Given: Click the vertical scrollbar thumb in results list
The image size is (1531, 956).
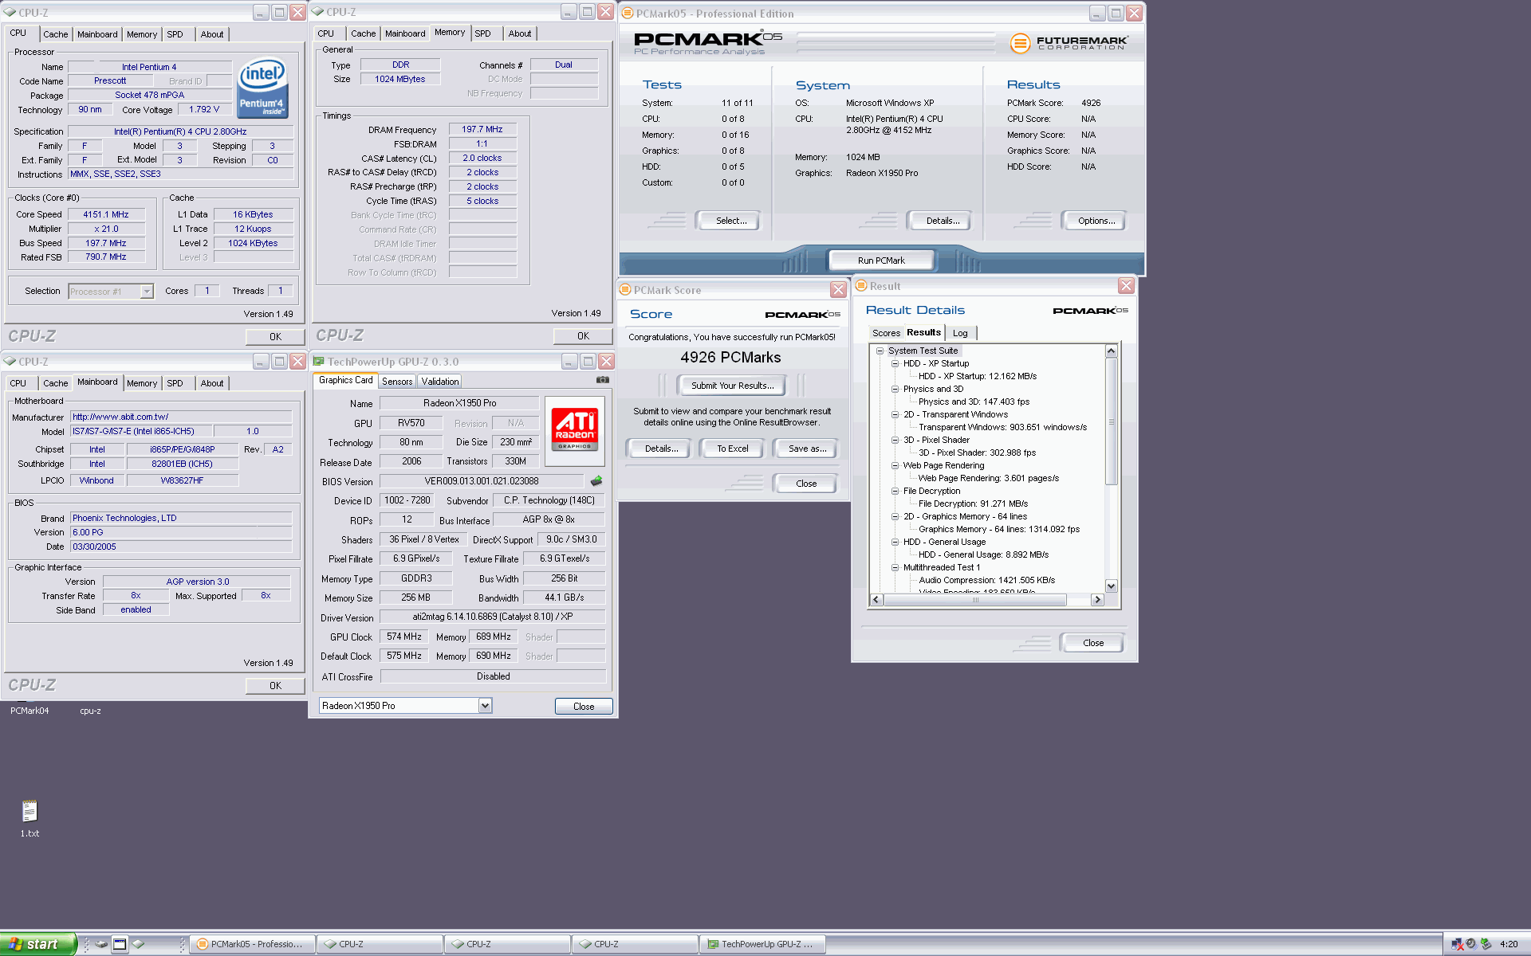Looking at the screenshot, I should (x=1111, y=421).
